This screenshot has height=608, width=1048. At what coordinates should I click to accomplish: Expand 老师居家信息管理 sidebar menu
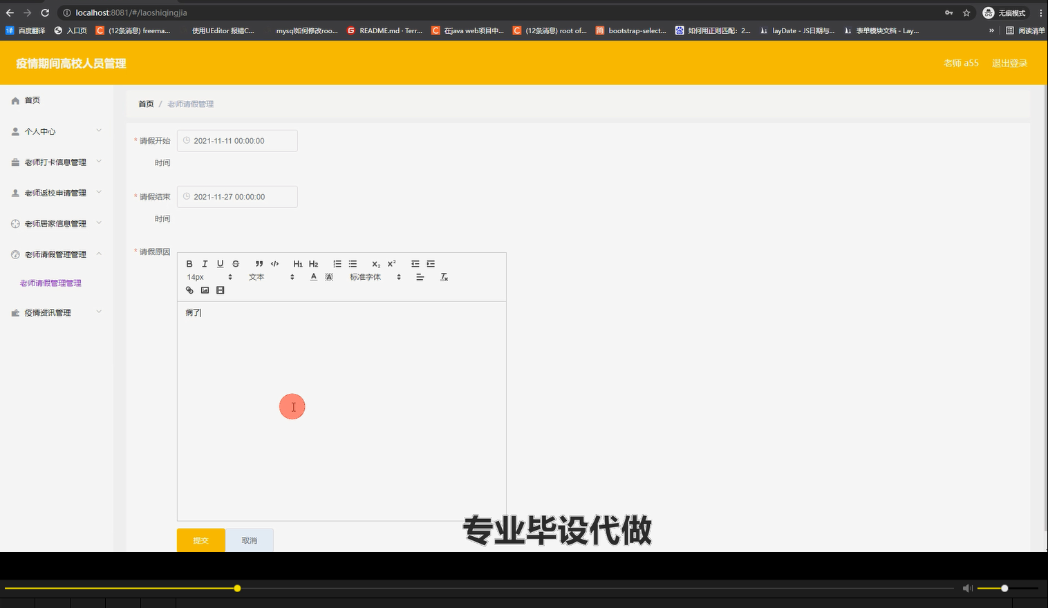click(57, 224)
